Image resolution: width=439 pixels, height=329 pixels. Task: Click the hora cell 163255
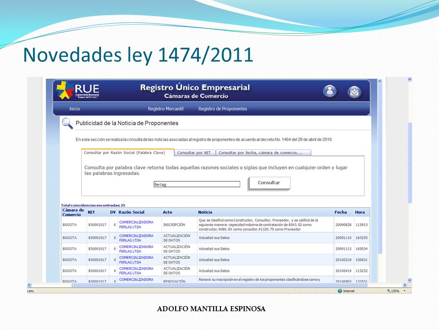point(361,238)
